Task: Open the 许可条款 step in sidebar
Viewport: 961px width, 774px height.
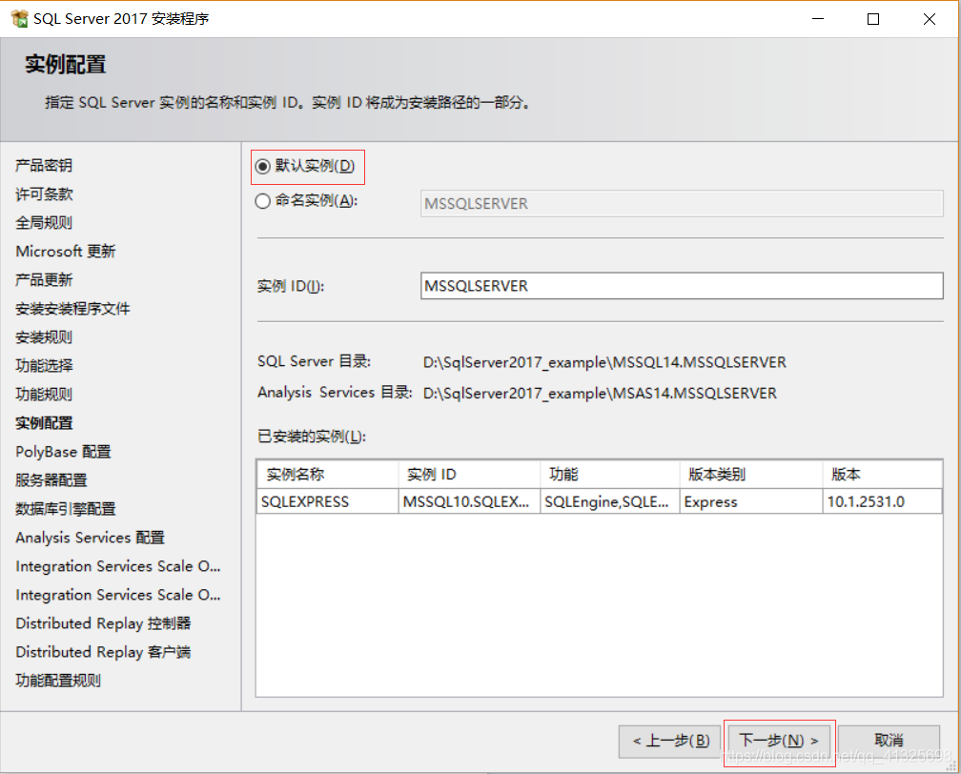Action: click(x=44, y=194)
